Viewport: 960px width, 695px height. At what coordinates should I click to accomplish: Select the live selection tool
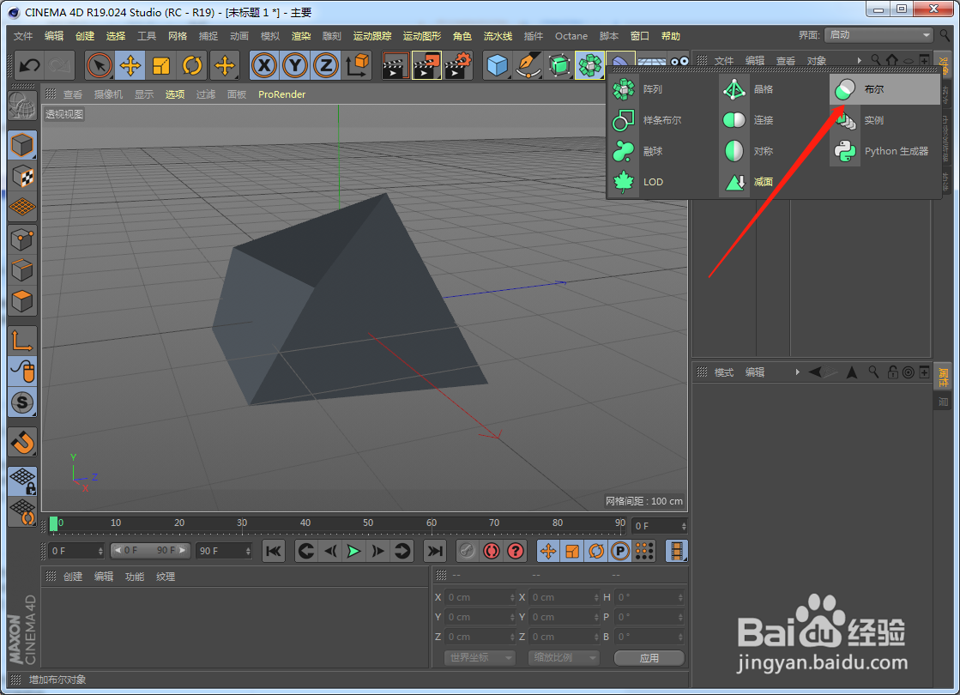[x=100, y=65]
